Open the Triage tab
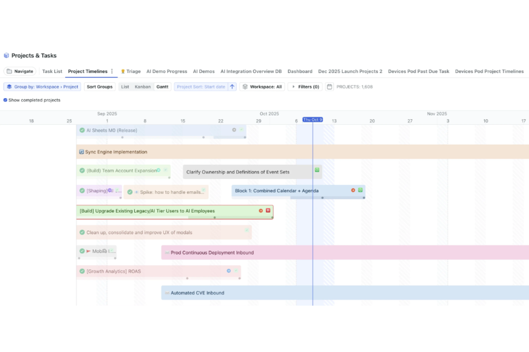The image size is (529, 352). 131,71
